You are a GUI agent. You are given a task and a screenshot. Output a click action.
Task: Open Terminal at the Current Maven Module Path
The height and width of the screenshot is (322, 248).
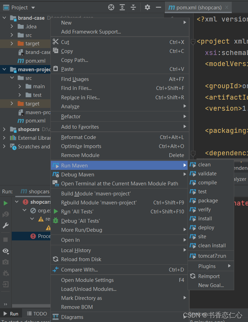click(120, 184)
